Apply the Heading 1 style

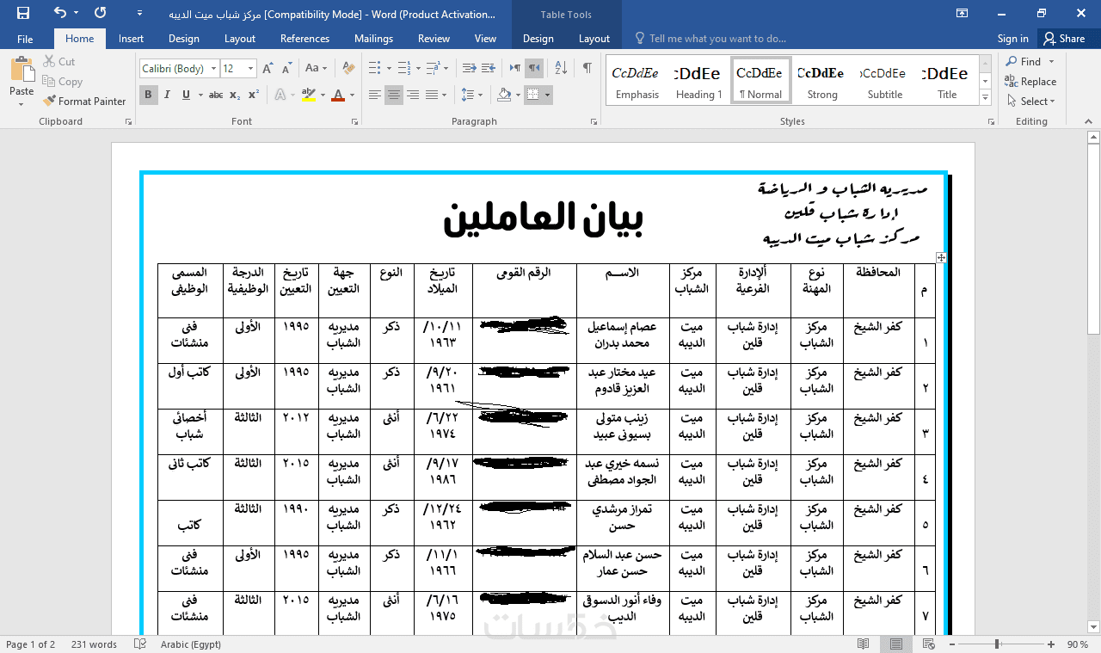[x=699, y=80]
